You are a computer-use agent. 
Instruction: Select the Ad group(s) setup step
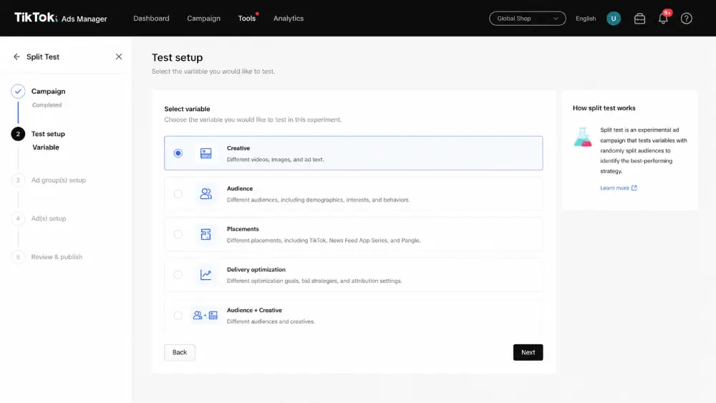[x=59, y=180]
